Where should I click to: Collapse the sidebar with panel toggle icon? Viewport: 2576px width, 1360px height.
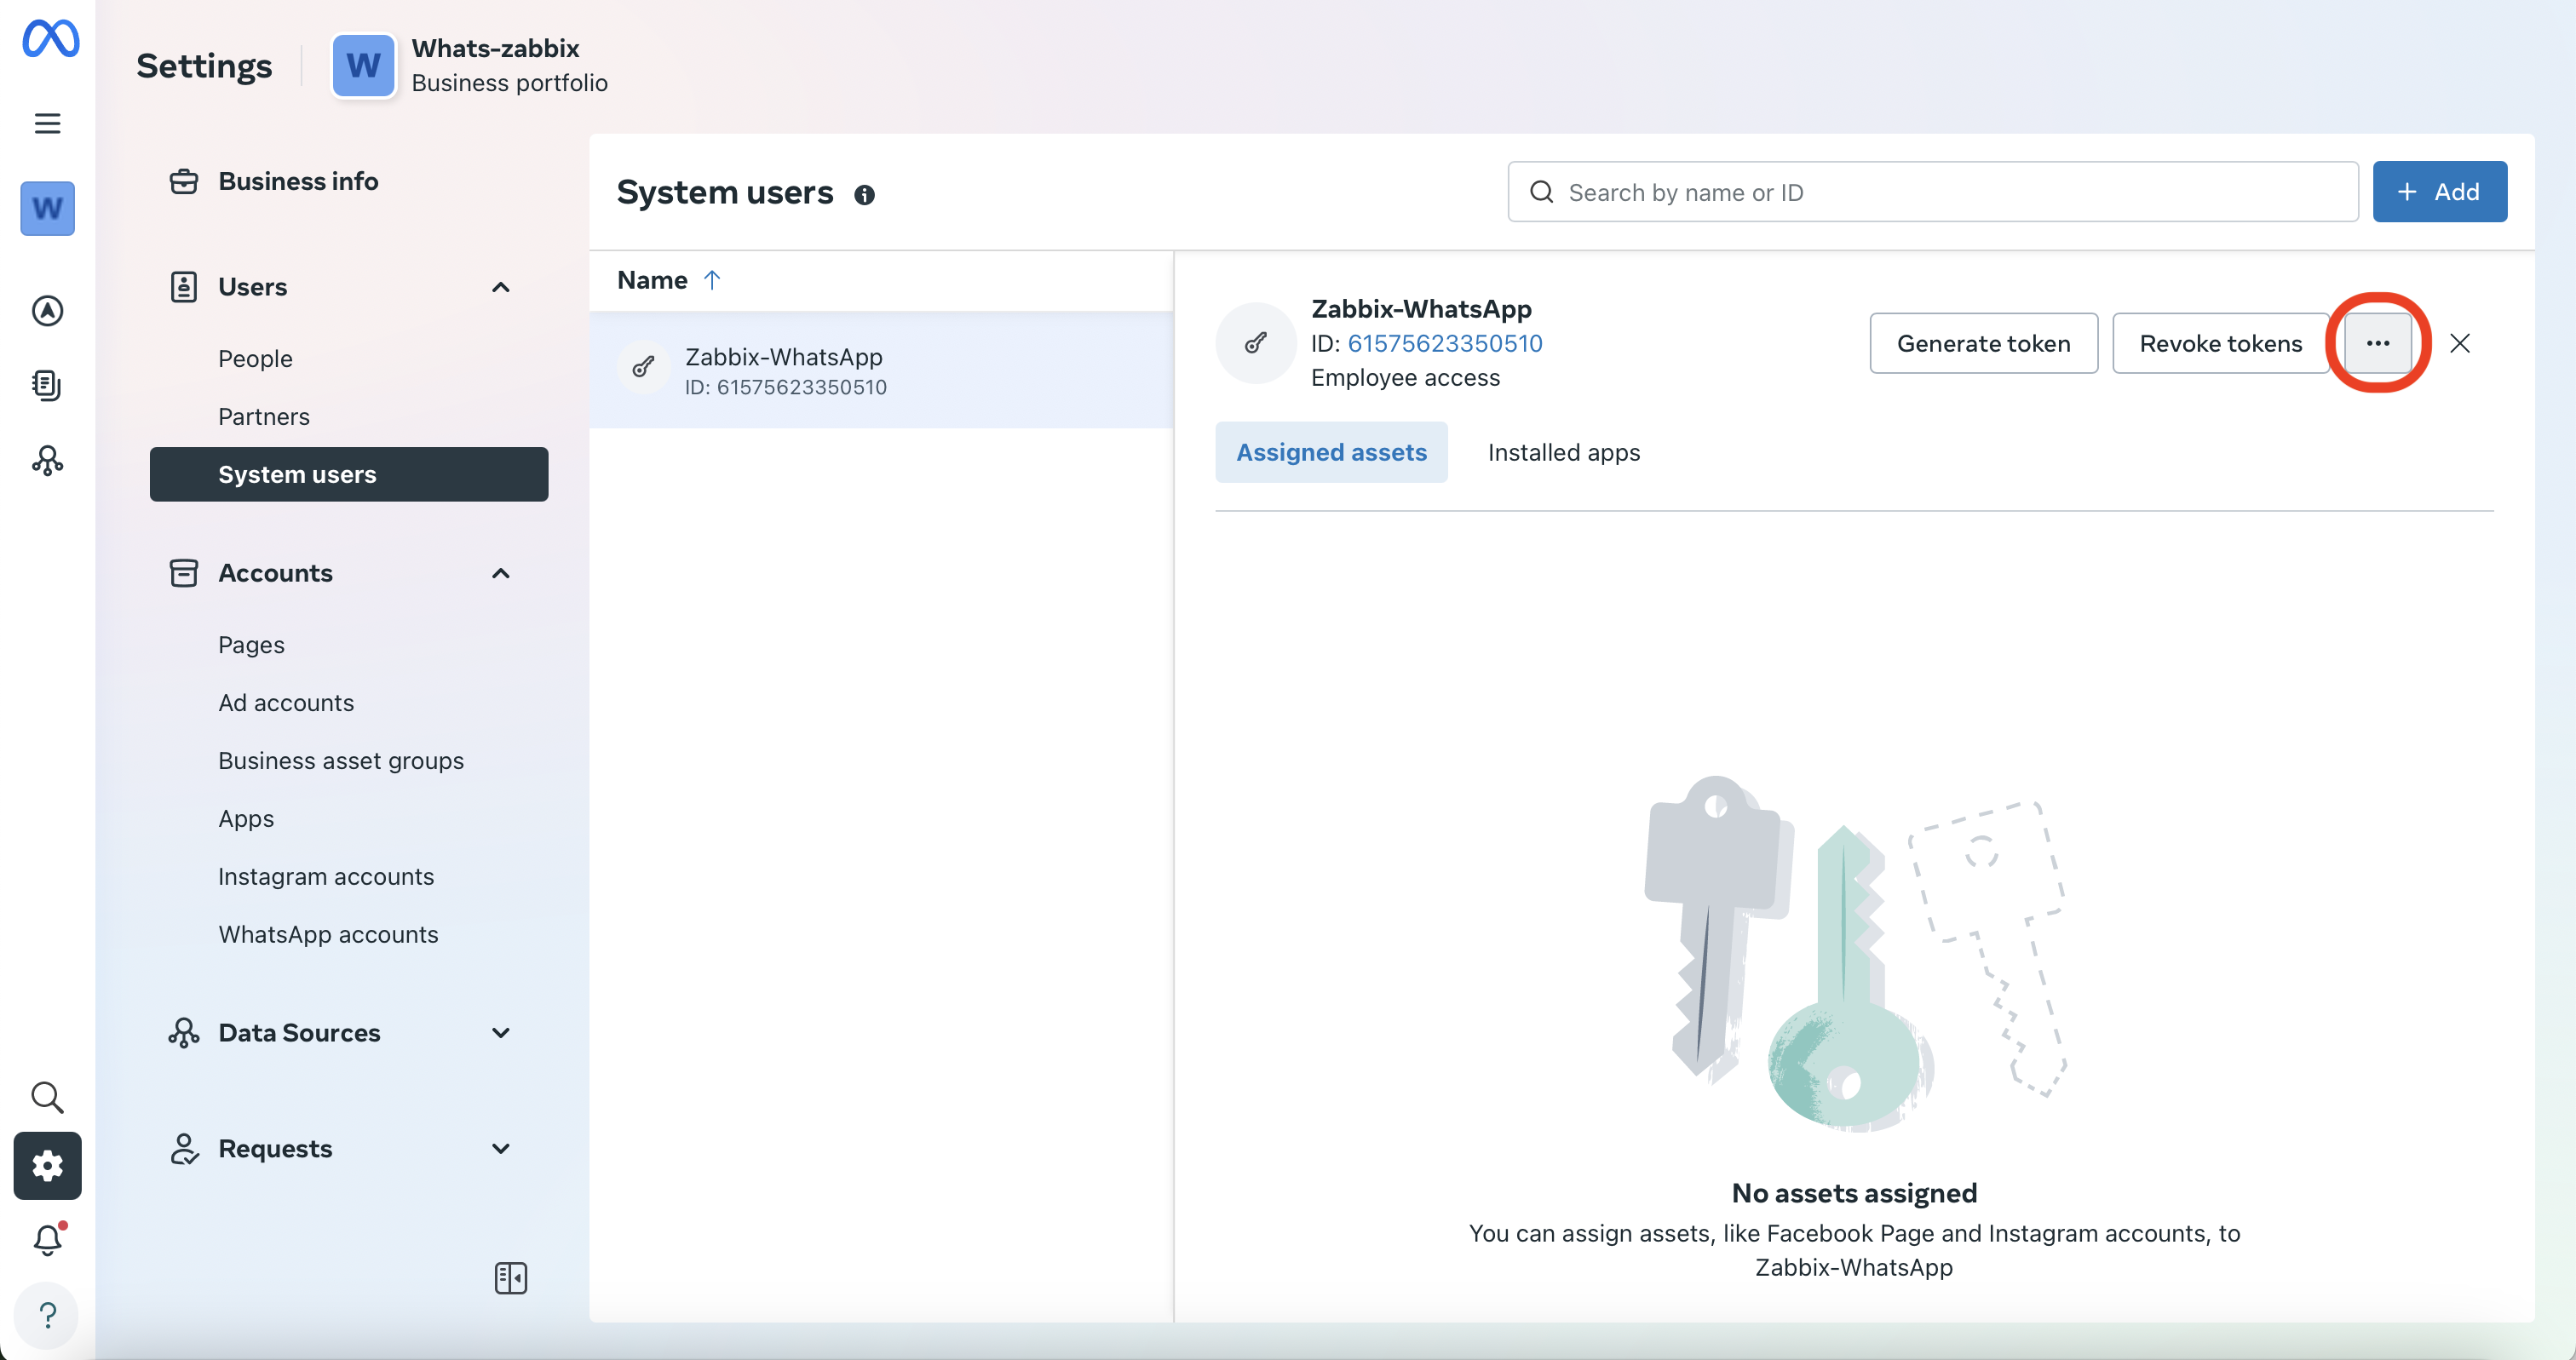[511, 1278]
